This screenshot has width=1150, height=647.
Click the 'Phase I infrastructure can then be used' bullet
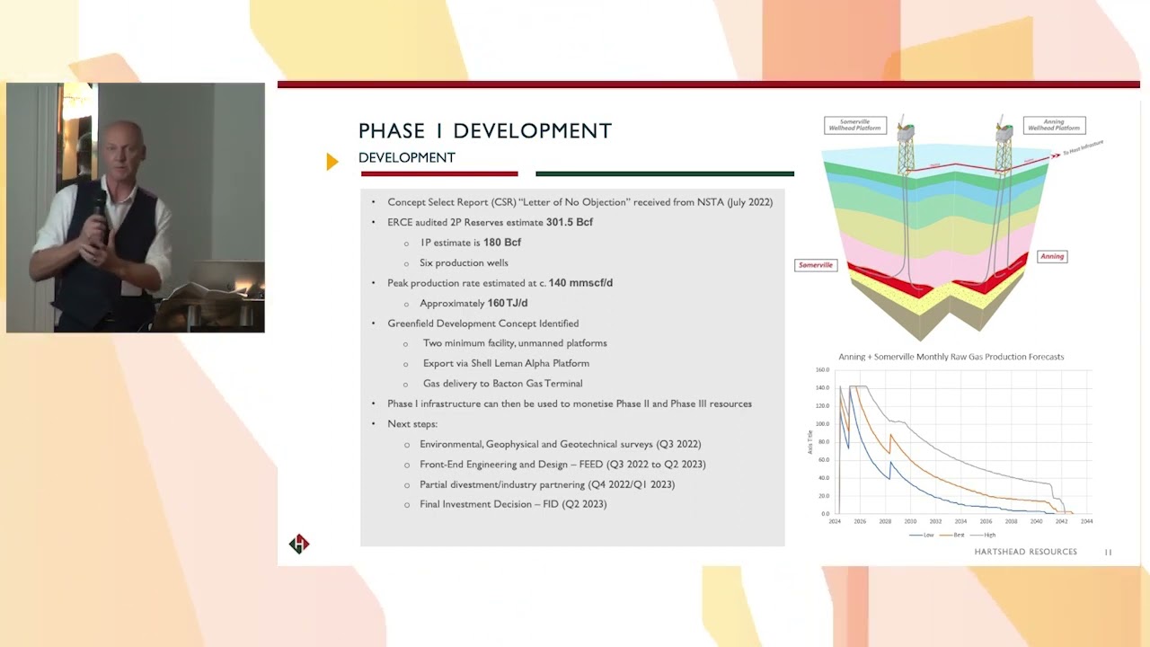[x=570, y=403]
